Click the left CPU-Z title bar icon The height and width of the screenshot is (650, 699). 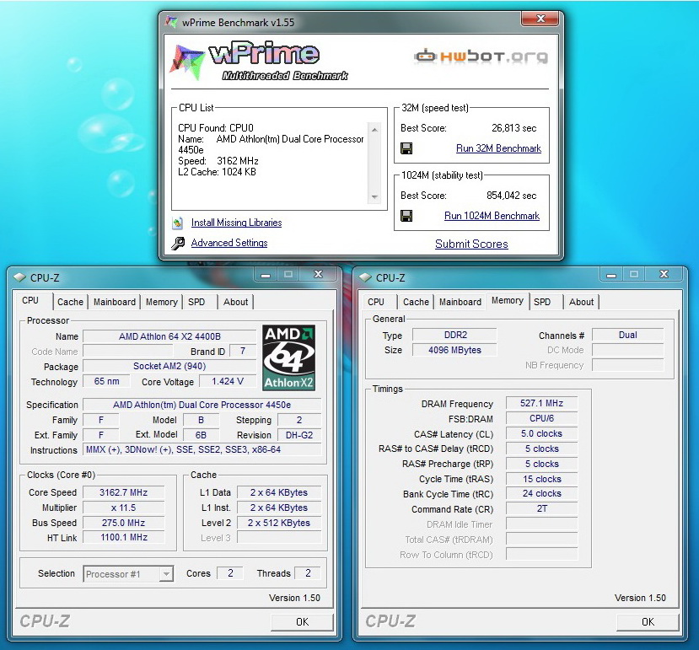coord(19,277)
